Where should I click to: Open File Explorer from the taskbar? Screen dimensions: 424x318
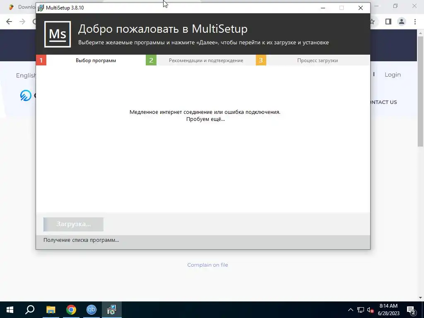(x=51, y=310)
